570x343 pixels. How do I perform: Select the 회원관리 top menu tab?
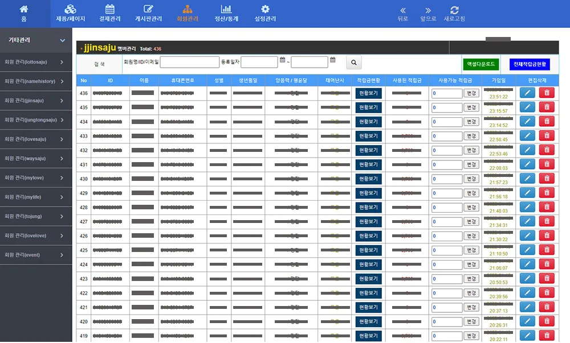(188, 14)
